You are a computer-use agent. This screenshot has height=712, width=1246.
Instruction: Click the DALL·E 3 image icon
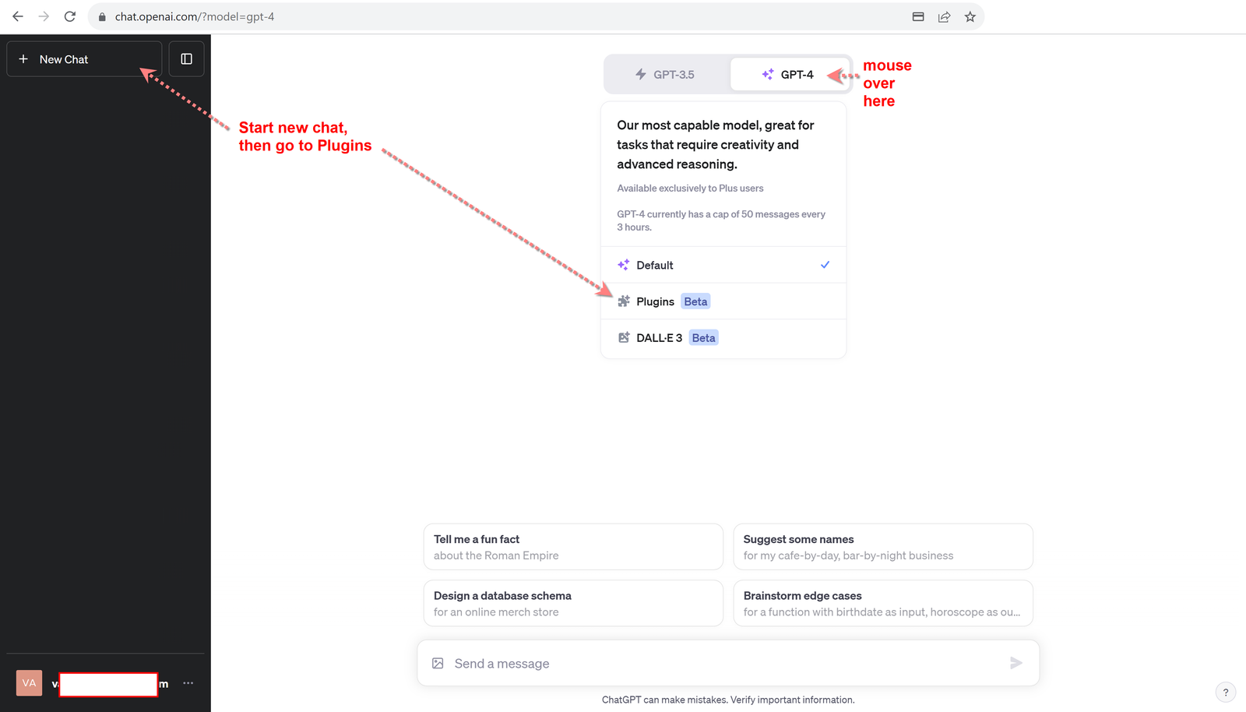pyautogui.click(x=624, y=337)
